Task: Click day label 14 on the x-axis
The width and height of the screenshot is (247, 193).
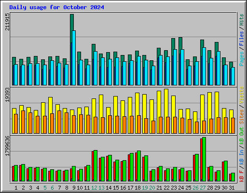Action: coord(109,188)
